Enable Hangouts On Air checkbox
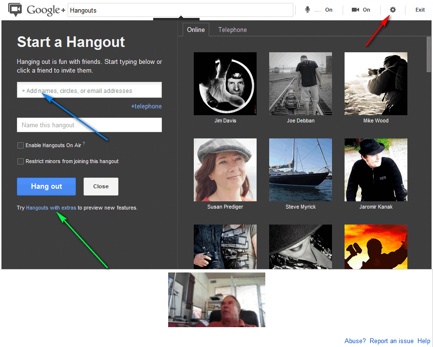The width and height of the screenshot is (433, 347). [x=20, y=145]
